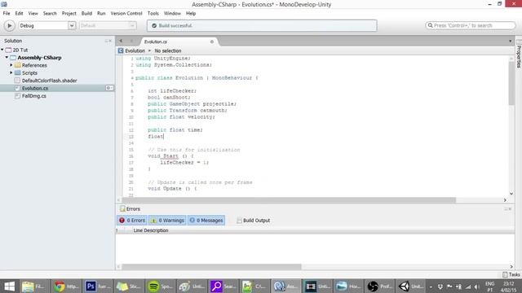This screenshot has height=293, width=522.
Task: Click the volume icon in the system tray
Action: pyautogui.click(x=476, y=286)
